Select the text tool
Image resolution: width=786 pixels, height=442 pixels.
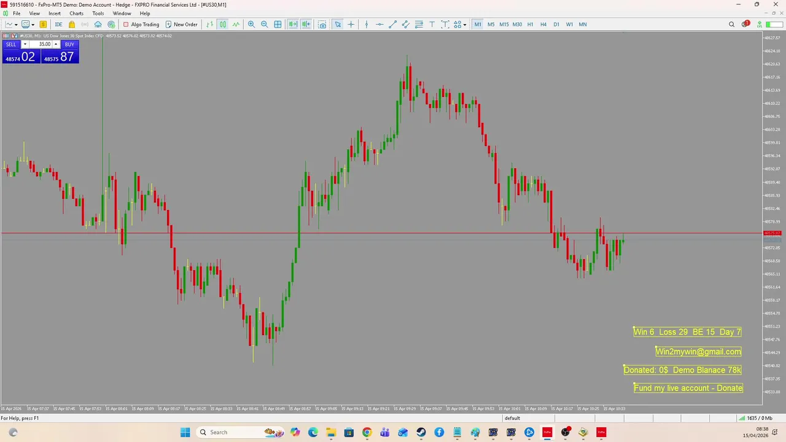(x=432, y=25)
